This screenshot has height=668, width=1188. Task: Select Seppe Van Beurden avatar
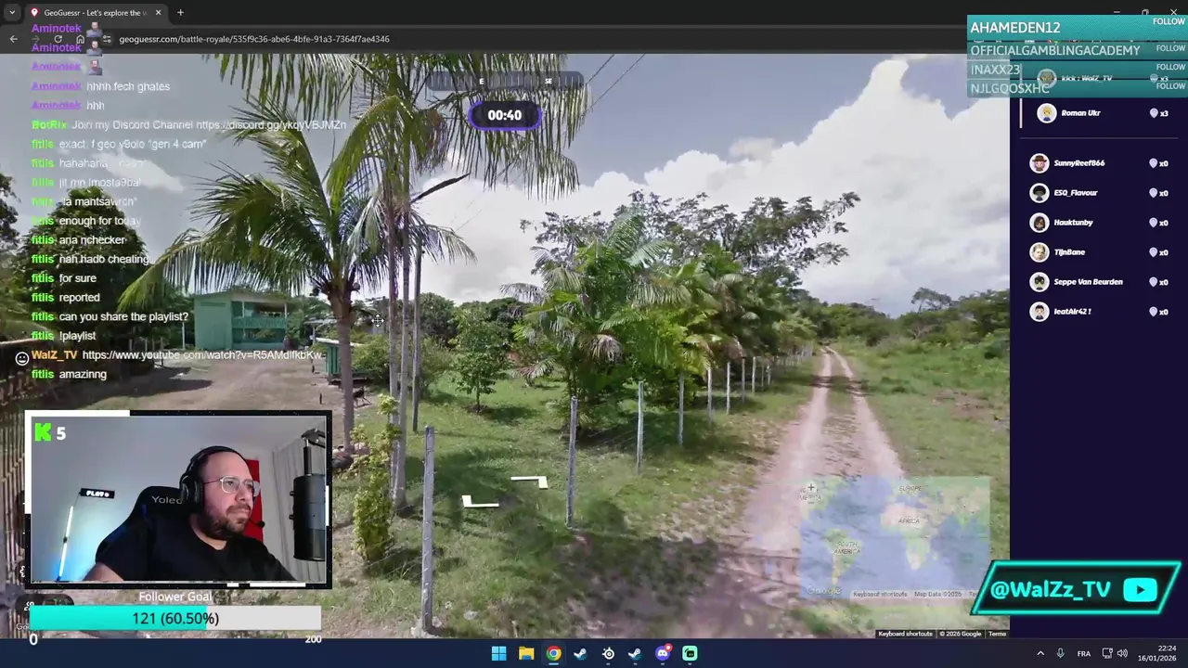click(1039, 282)
